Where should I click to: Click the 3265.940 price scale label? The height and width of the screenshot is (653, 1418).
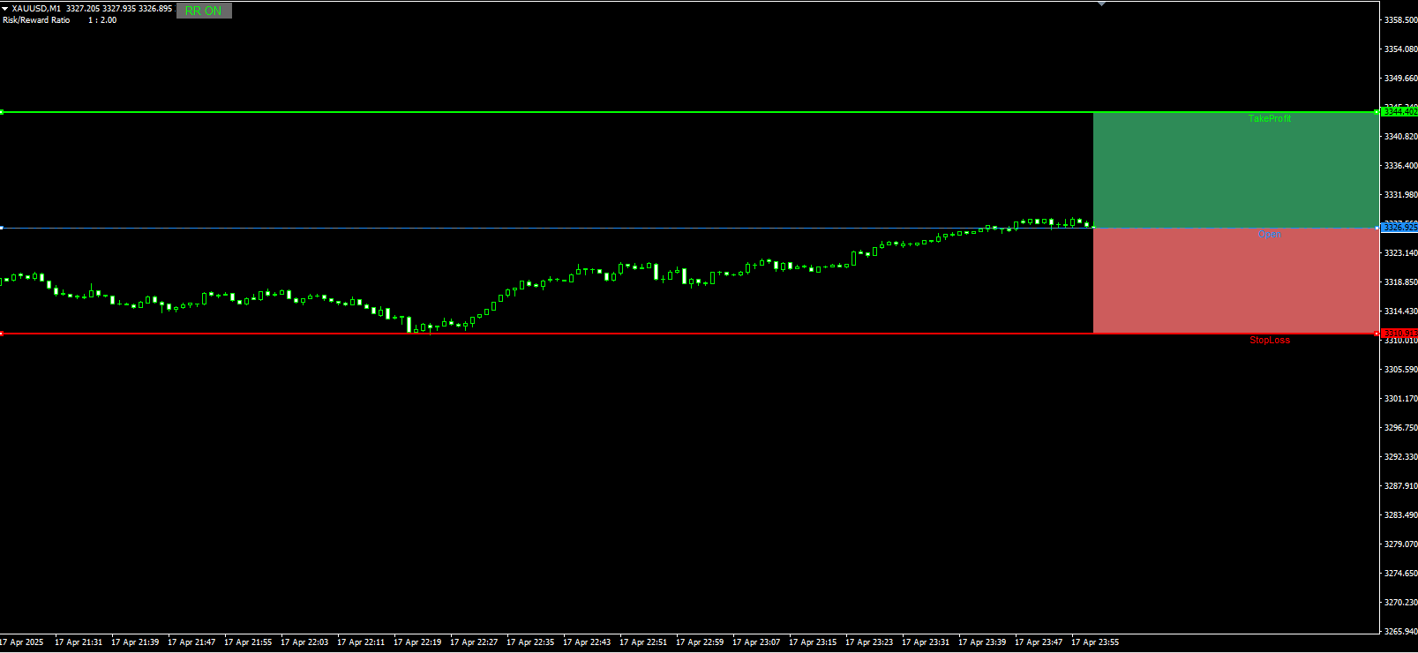(1400, 631)
